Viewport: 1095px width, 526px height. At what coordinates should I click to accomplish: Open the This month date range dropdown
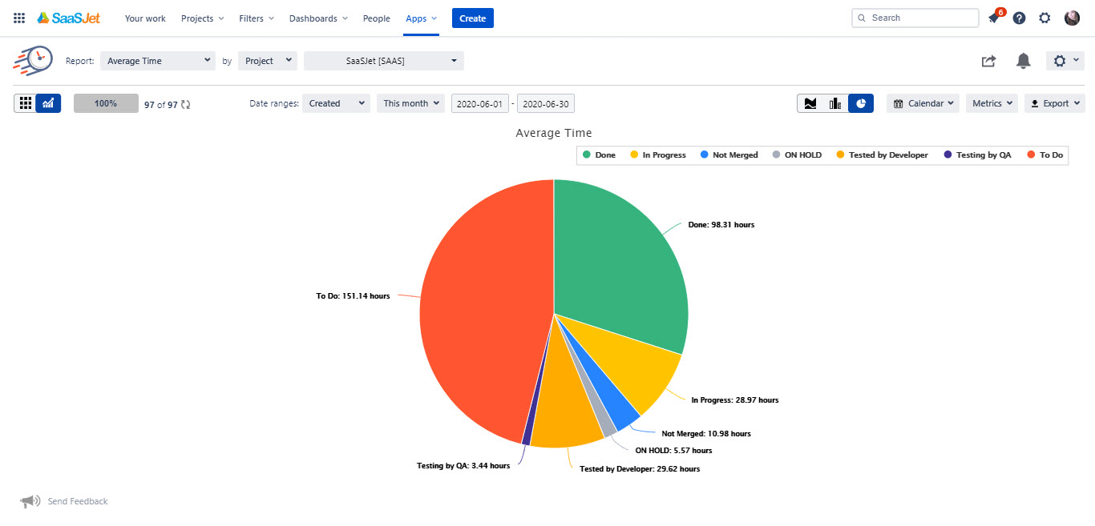[x=410, y=102]
